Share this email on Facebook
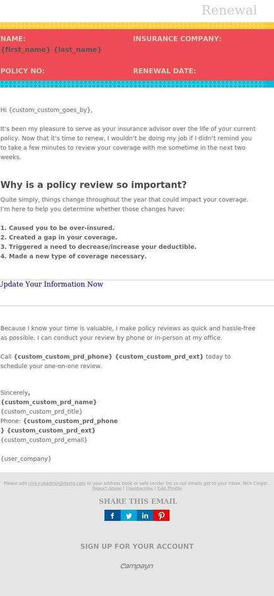 click(113, 515)
